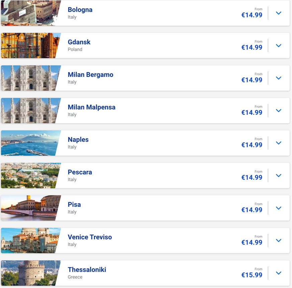Open the Pisa destination title
292x288 pixels.
(x=74, y=204)
